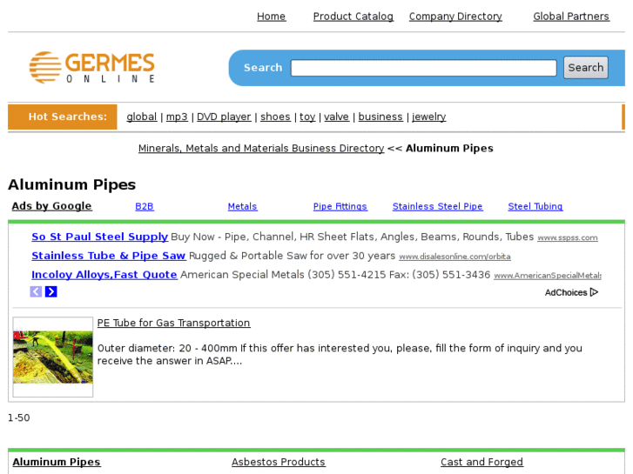Visit www.sspss.com ad URL
Screen dimensions: 633x474
point(567,238)
